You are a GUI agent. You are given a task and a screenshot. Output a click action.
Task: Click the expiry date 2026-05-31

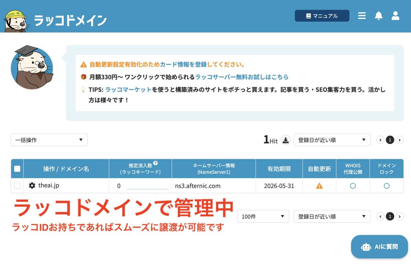point(279,186)
